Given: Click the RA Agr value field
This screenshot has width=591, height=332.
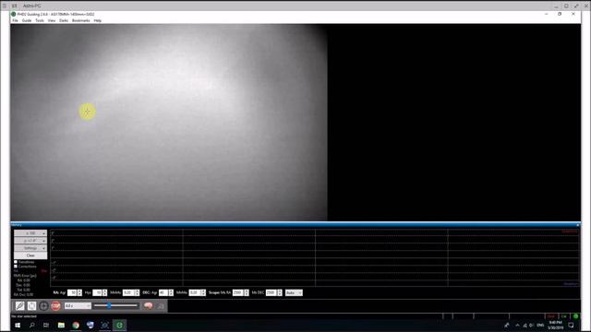Looking at the screenshot, I should click(72, 292).
